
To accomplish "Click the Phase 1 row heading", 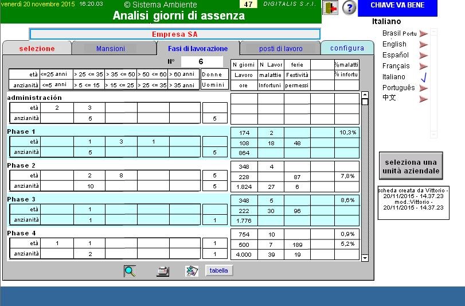I will tap(21, 131).
